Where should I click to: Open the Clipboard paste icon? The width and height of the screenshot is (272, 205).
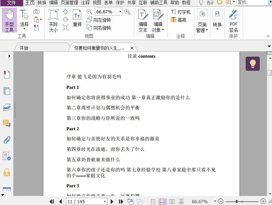click(x=36, y=19)
